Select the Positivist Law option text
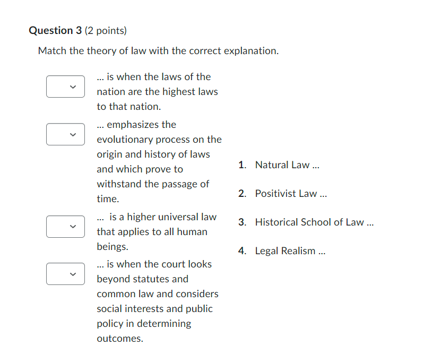This screenshot has width=432, height=363. [x=291, y=193]
